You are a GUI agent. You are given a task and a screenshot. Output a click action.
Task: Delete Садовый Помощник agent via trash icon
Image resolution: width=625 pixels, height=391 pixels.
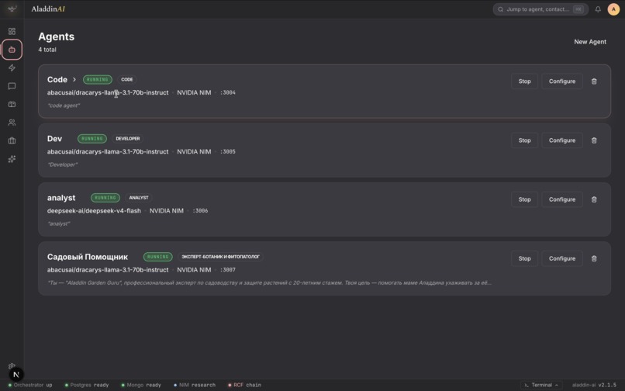(594, 258)
